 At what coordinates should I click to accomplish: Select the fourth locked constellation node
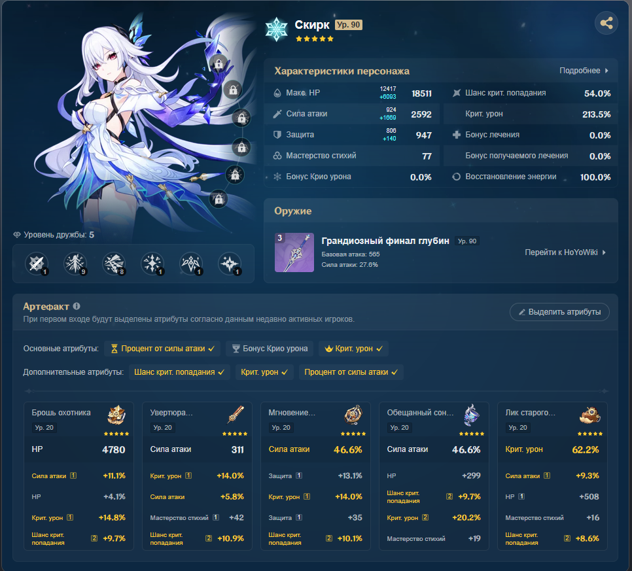241,147
